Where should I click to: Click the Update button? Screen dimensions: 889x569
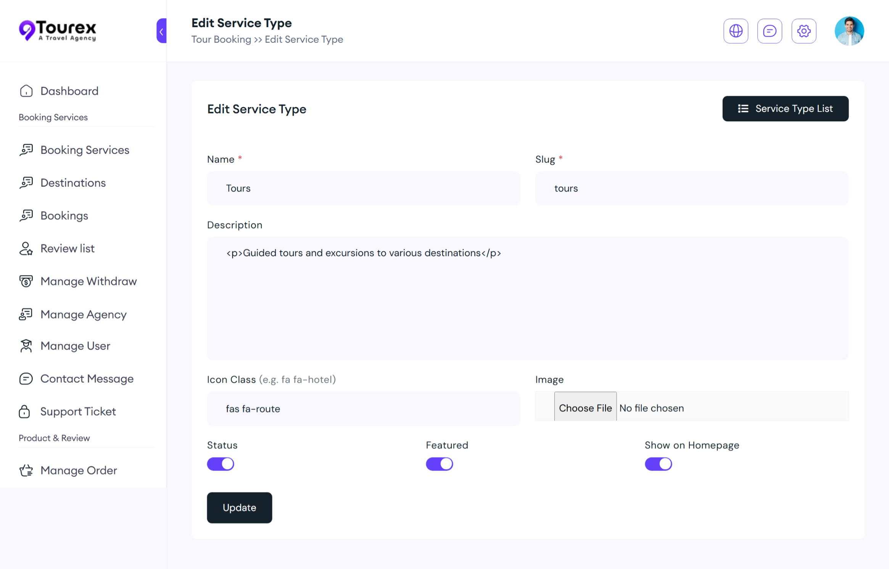click(x=239, y=508)
